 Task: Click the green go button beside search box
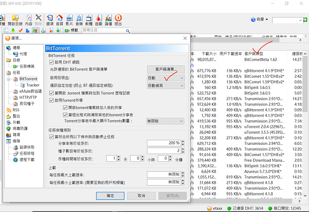tap(305, 20)
